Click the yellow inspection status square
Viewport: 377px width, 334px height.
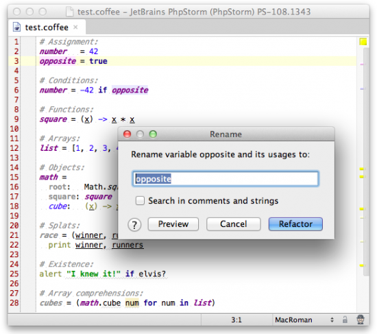(363, 42)
